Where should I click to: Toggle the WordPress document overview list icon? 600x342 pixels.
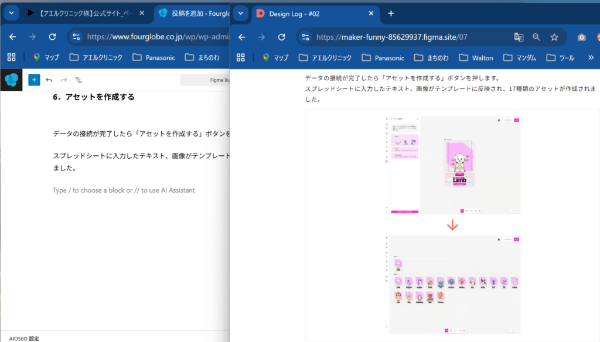(79, 80)
